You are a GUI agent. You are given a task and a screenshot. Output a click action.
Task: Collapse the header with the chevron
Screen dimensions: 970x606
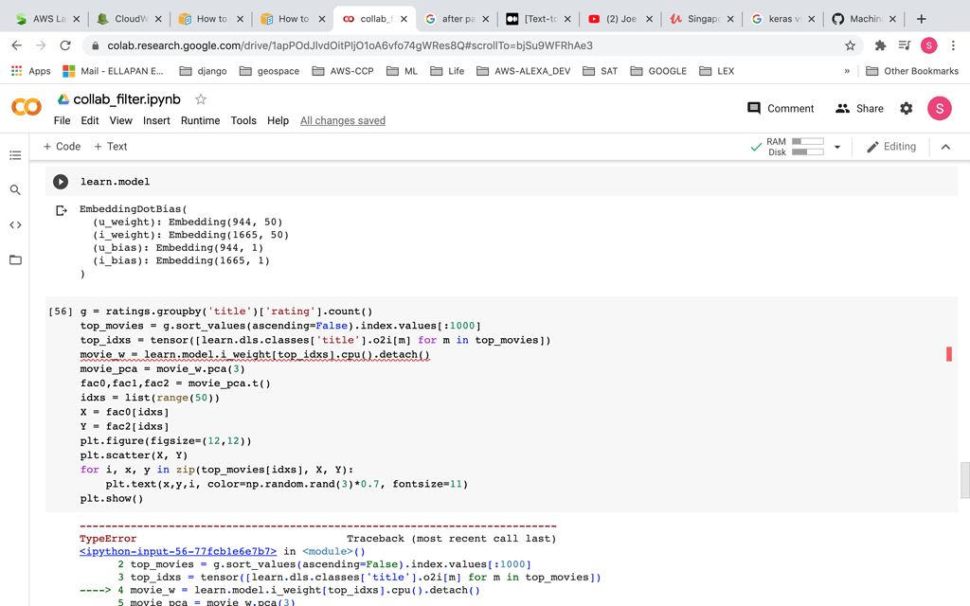945,147
